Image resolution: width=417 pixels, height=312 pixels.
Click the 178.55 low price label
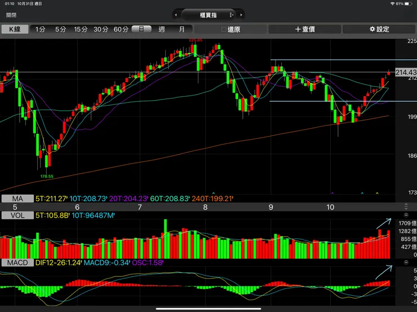click(47, 176)
